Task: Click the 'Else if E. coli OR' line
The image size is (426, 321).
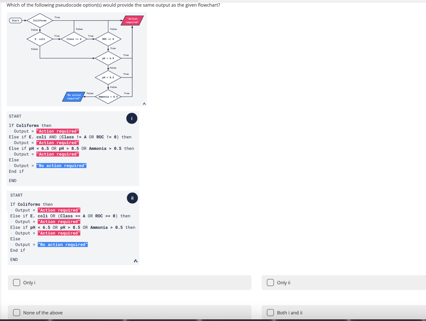Action: coord(70,216)
